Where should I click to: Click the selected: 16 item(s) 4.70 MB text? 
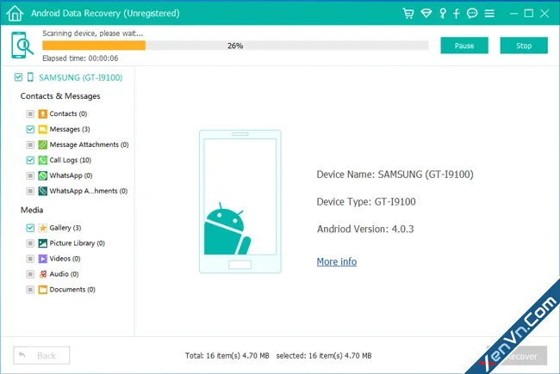coord(324,355)
